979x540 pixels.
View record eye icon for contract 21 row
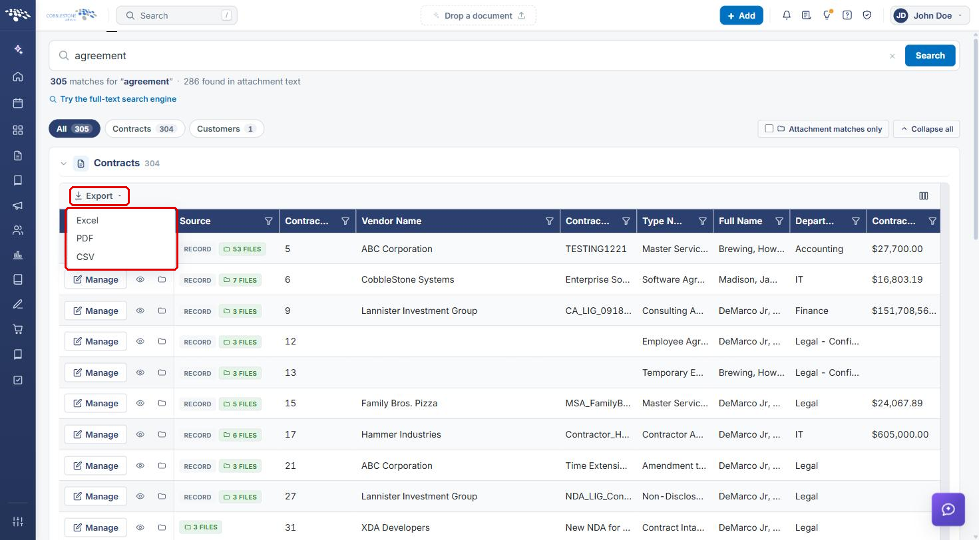click(x=140, y=466)
